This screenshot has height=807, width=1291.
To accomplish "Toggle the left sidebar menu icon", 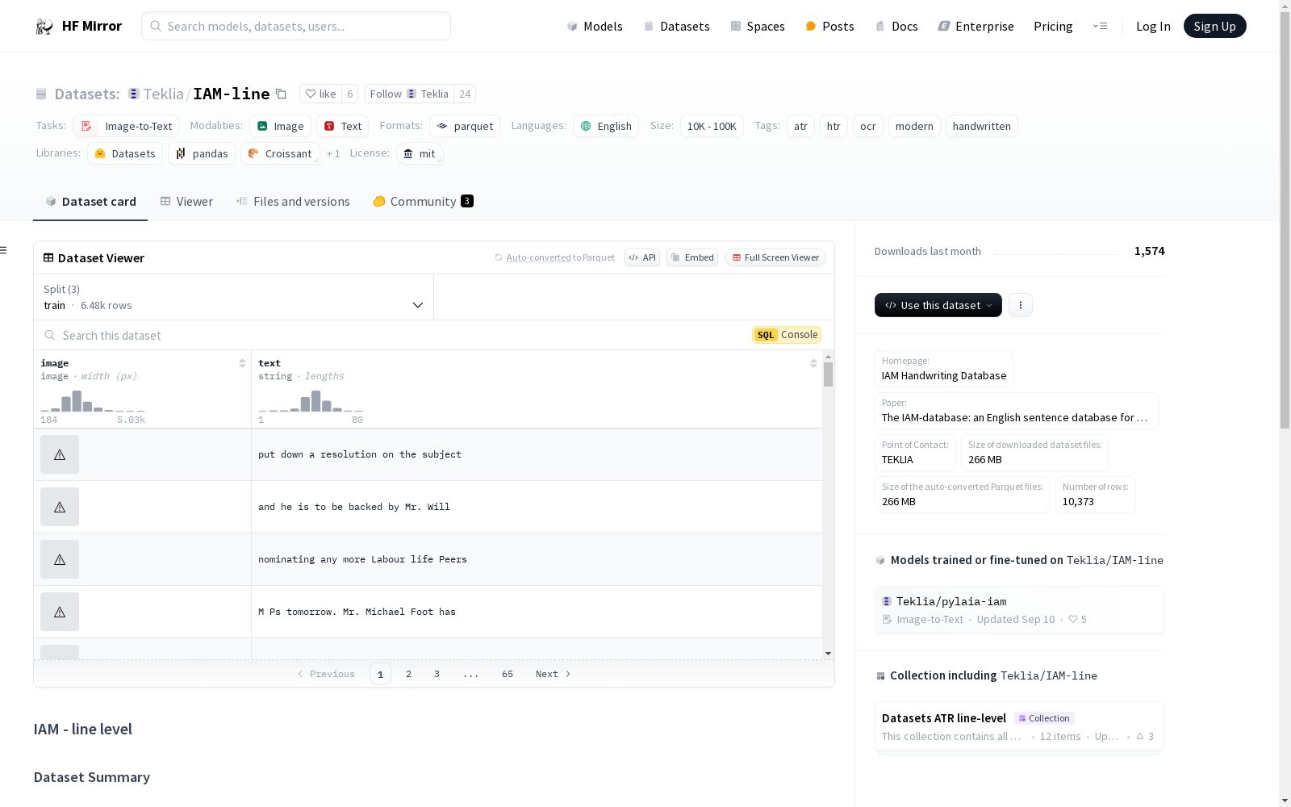I will coord(3,250).
